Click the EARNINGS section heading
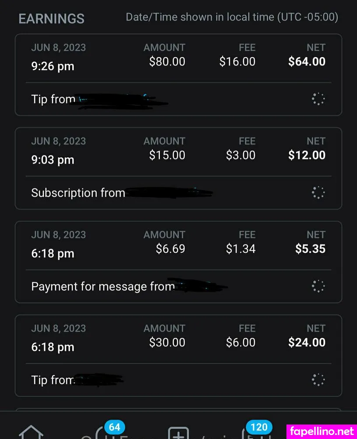The height and width of the screenshot is (439, 357). click(x=51, y=19)
